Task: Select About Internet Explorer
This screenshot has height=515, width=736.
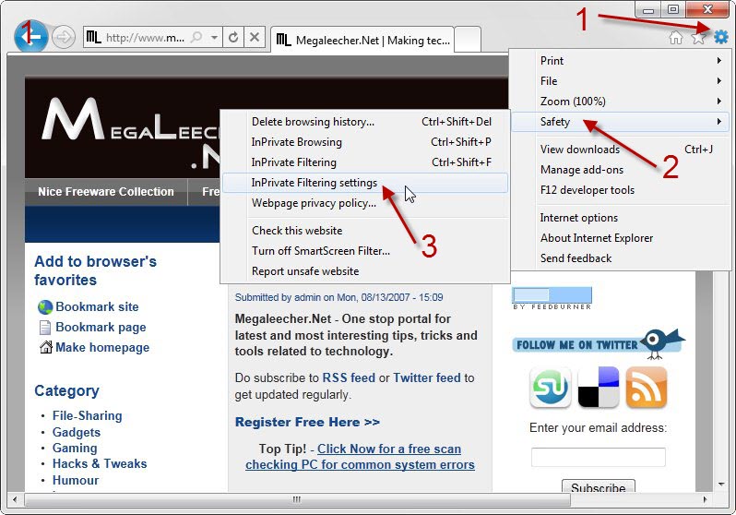Action: (620, 238)
